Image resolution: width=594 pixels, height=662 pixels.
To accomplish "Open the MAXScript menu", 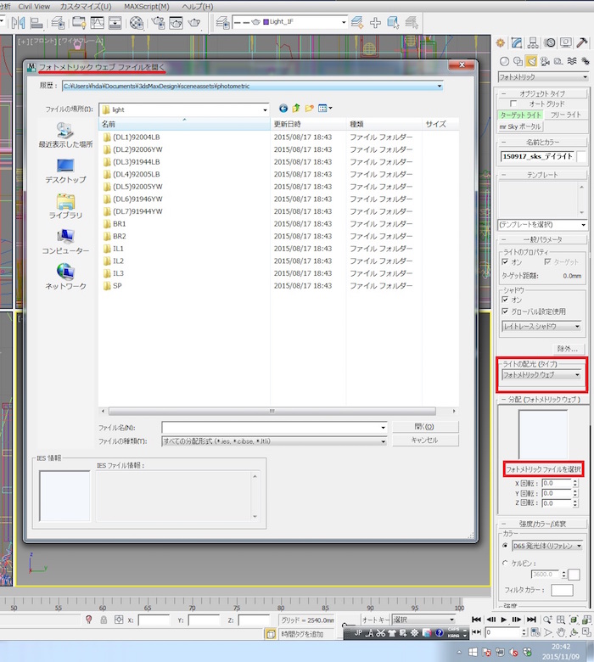I will tap(146, 6).
